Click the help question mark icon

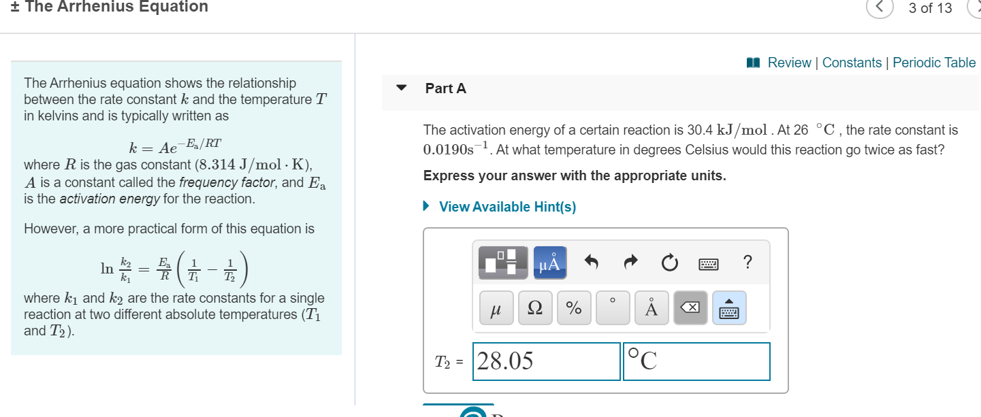point(747,262)
